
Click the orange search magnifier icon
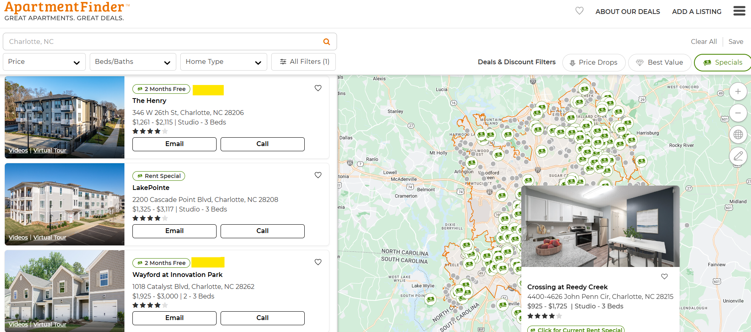tap(326, 41)
